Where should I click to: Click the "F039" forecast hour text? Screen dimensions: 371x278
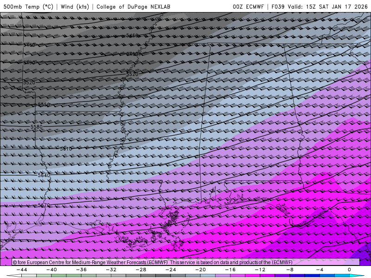coord(278,6)
